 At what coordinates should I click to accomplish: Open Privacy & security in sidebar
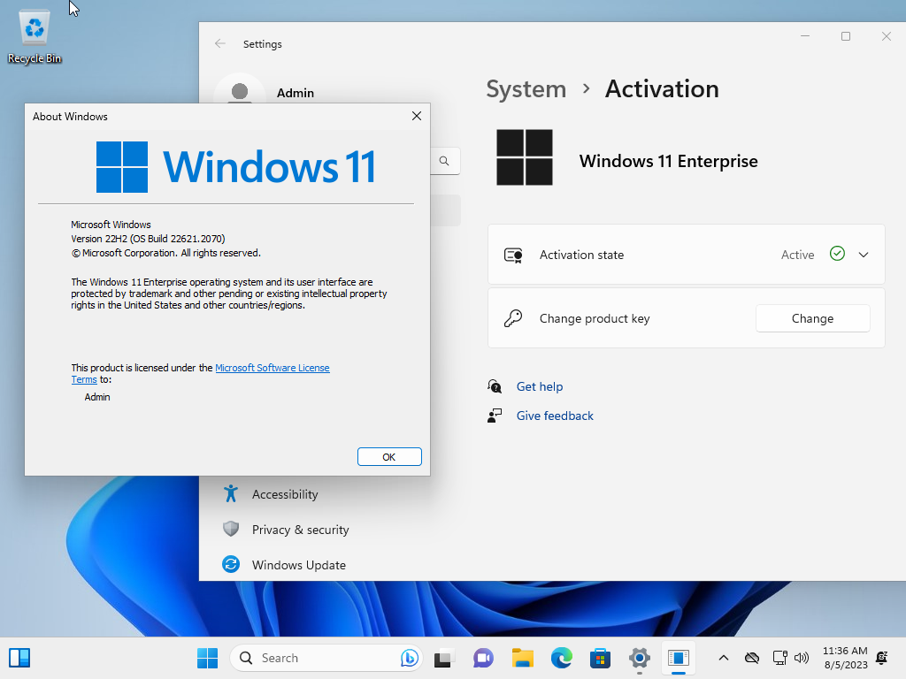[301, 530]
